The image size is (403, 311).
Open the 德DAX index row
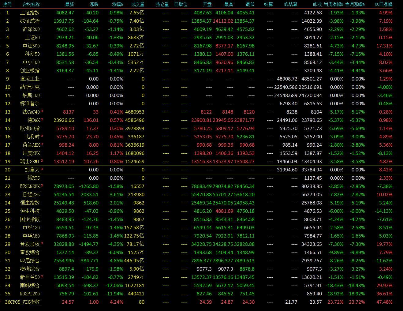201,120
